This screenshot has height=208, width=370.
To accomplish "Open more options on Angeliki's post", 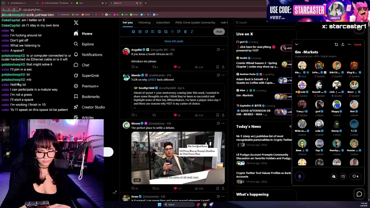I will [x=223, y=50].
